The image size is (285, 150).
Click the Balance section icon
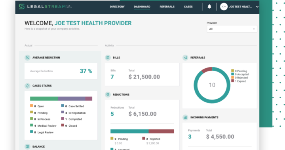(x=27, y=146)
